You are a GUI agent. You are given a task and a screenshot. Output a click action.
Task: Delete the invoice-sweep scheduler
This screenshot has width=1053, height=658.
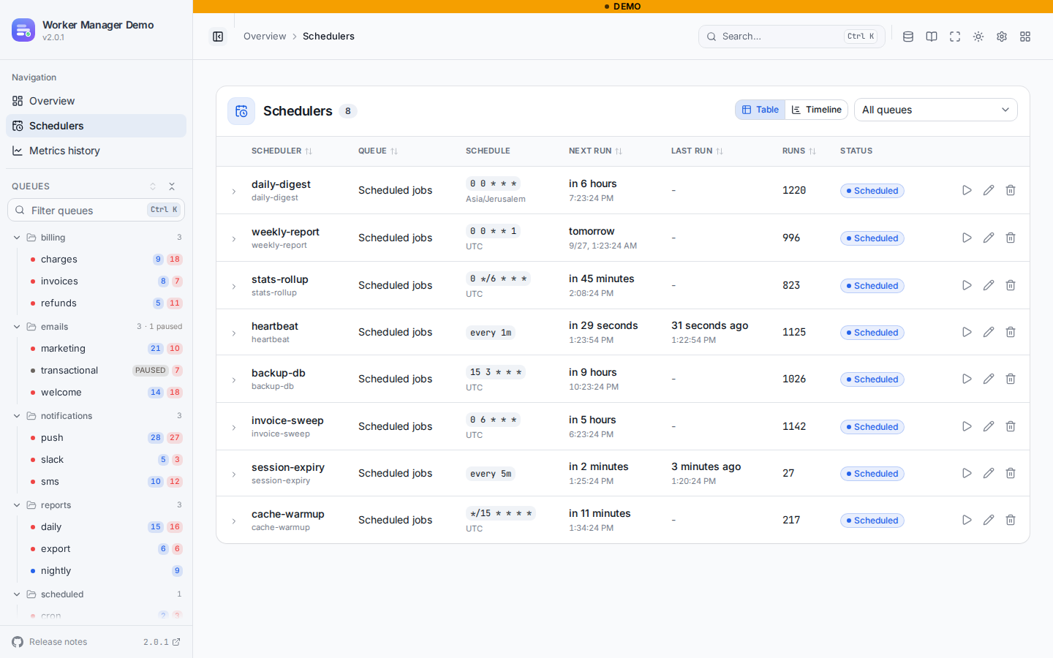(x=1011, y=426)
